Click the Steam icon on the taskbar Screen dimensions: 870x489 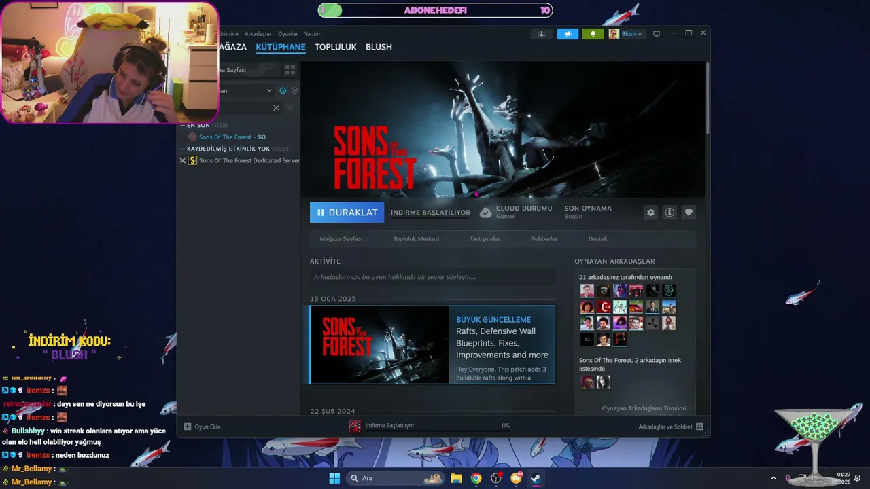click(x=536, y=478)
